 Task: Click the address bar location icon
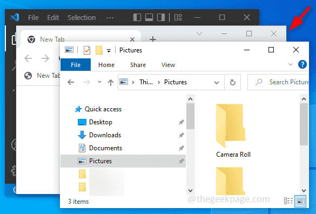[124, 82]
